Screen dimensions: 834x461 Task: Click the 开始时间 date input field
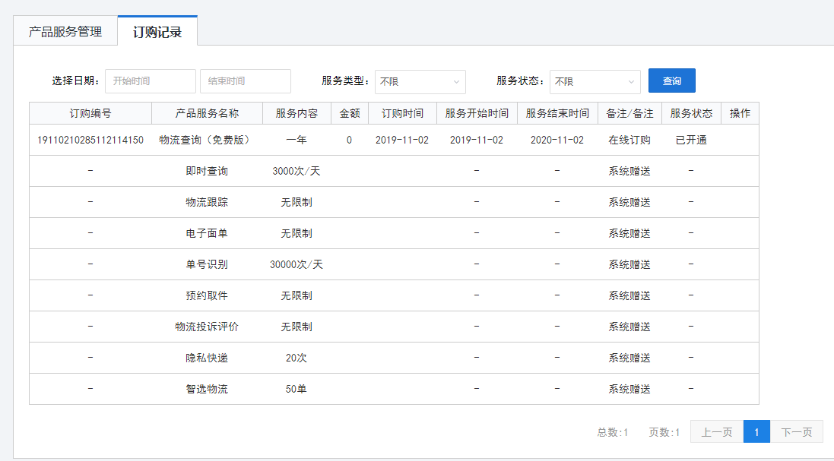click(x=151, y=81)
